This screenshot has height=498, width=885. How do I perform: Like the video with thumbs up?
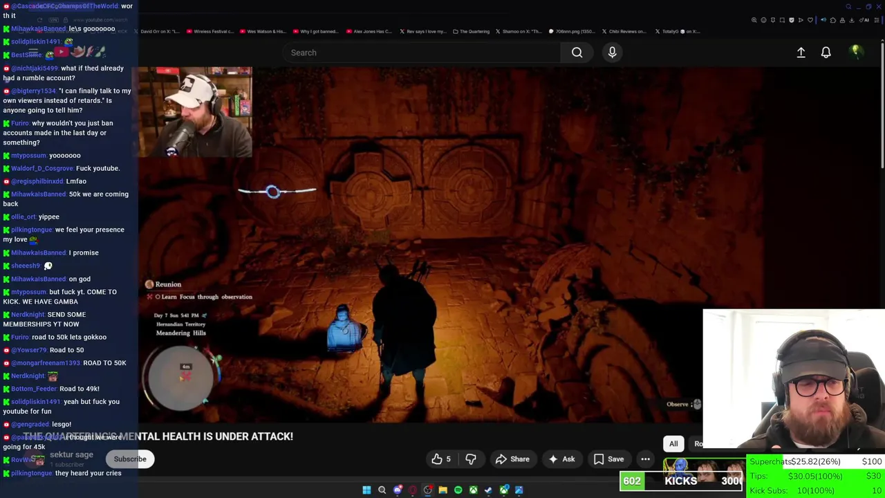coord(441,459)
